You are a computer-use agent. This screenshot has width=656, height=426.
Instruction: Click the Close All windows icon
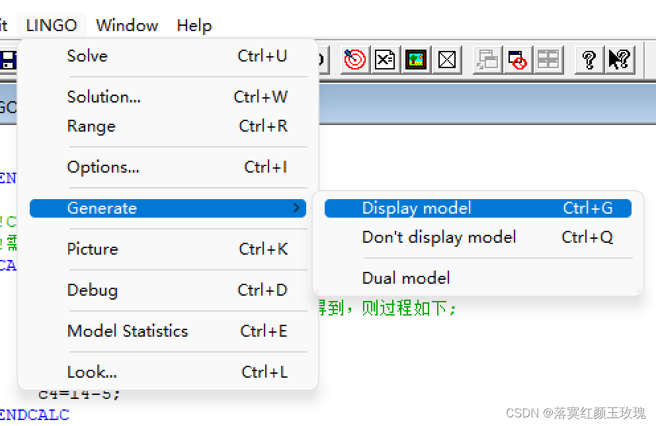coord(518,60)
